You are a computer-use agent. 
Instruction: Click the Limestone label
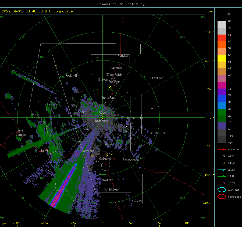[51, 104]
